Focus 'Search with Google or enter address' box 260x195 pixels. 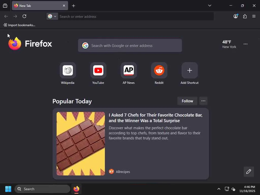click(130, 45)
